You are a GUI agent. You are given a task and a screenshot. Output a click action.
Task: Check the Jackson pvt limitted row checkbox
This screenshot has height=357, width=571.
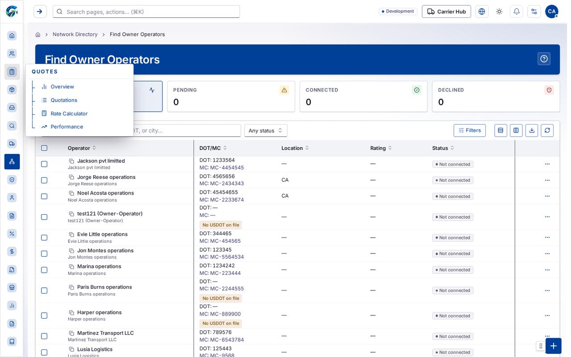click(44, 164)
